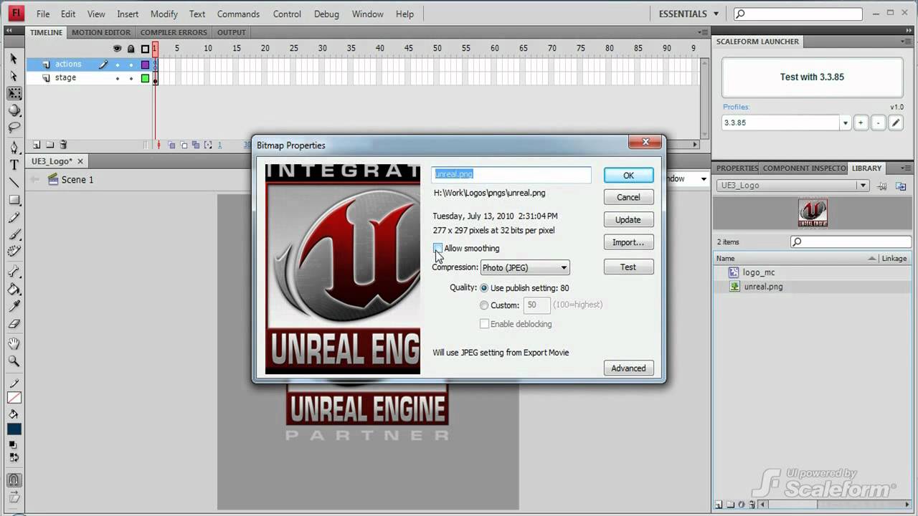Viewport: 918px width, 516px height.
Task: Click the Update button
Action: 628,220
